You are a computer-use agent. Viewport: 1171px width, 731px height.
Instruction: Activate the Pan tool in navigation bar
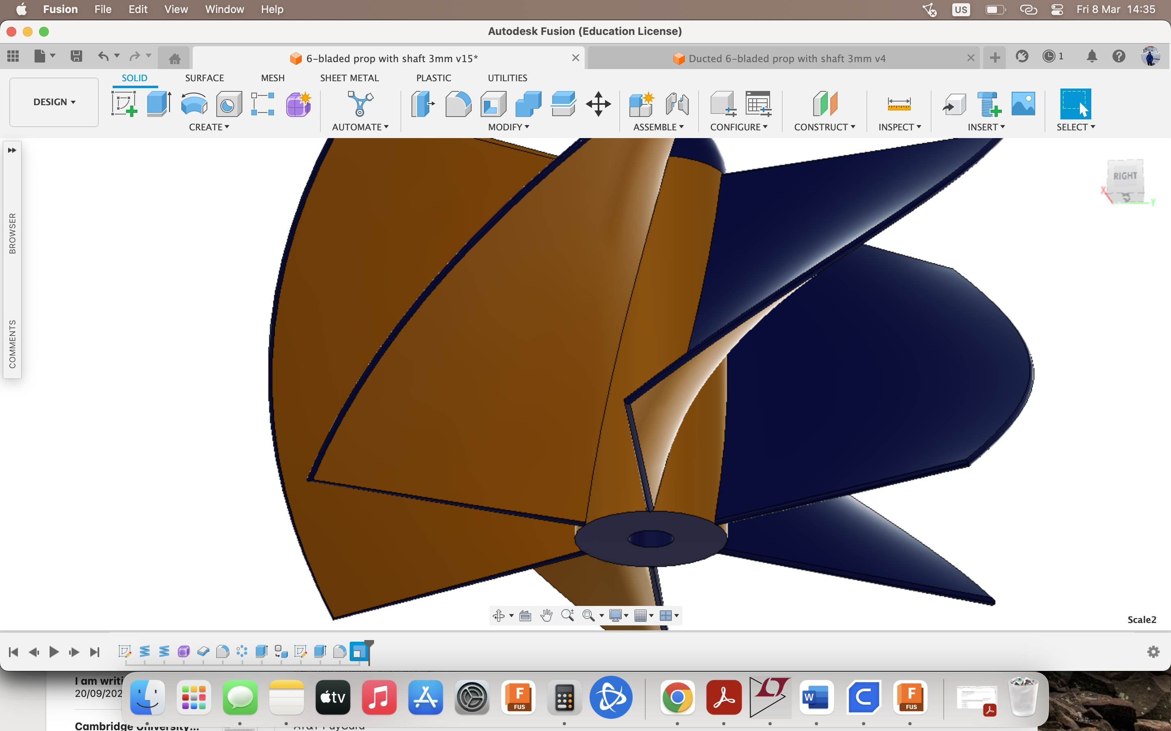[x=546, y=615]
